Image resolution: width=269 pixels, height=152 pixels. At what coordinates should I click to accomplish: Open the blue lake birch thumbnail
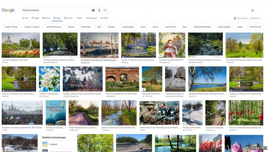207,79
